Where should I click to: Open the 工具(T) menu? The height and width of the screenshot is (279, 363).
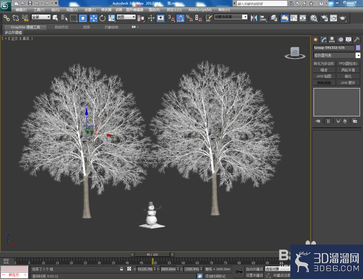39,10
